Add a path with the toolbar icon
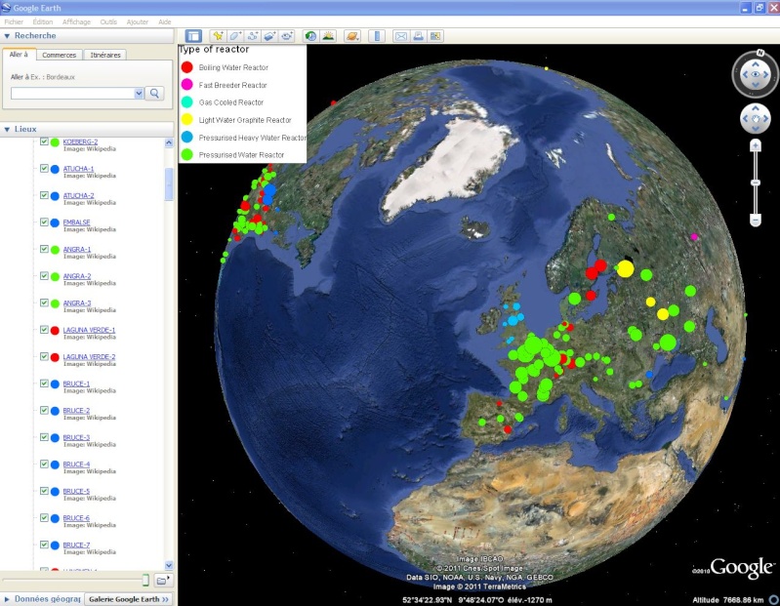The height and width of the screenshot is (606, 780). click(253, 36)
